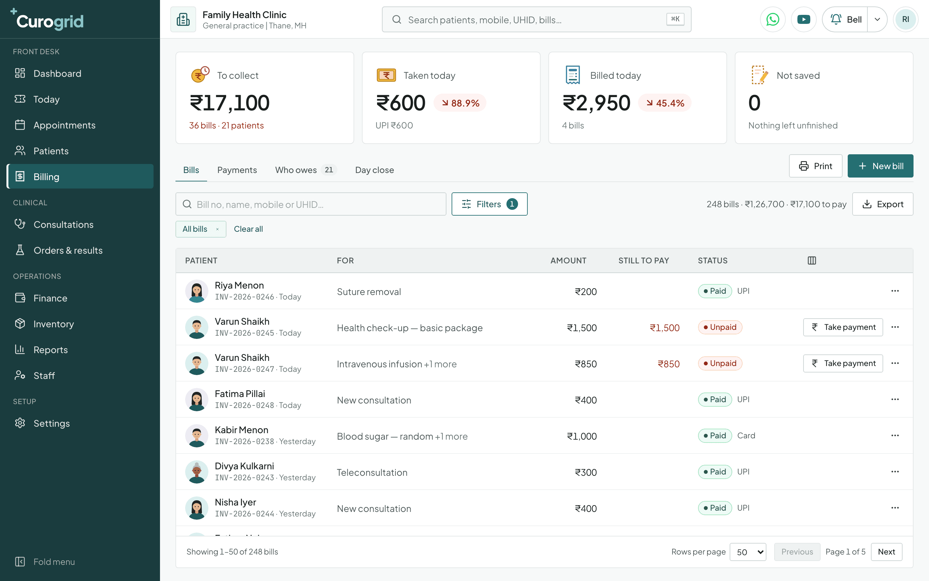Image resolution: width=929 pixels, height=581 pixels.
Task: Open more options for Riya Menon's bill
Action: (x=895, y=291)
